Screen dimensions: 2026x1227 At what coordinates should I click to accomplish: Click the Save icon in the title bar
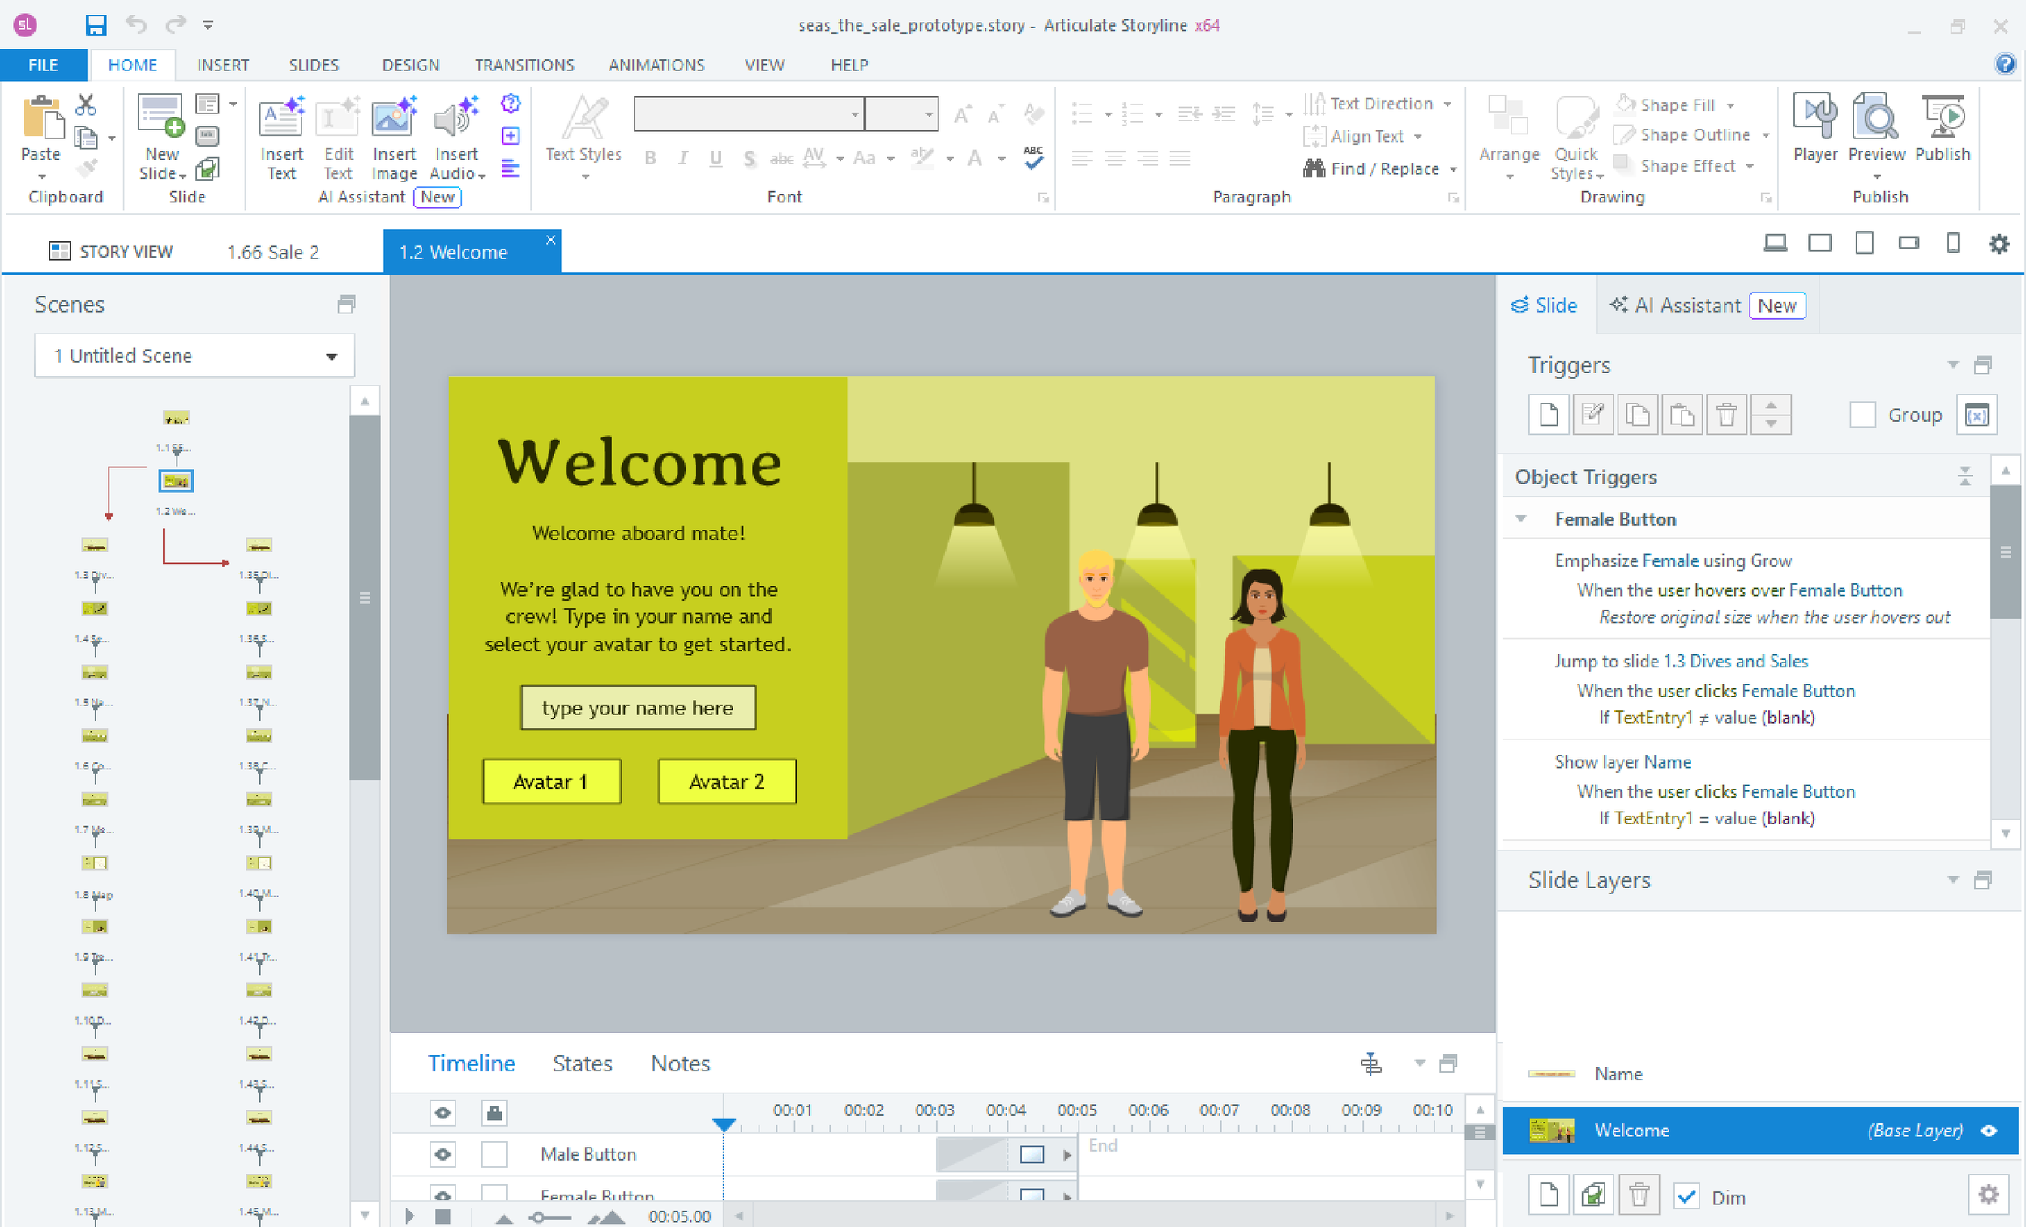point(96,24)
